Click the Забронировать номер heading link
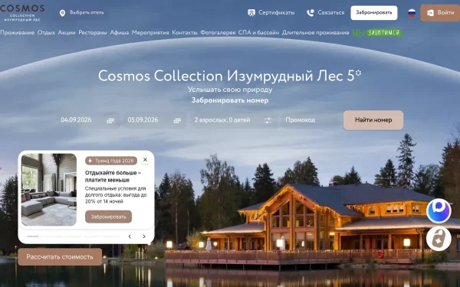The height and width of the screenshot is (287, 460). (230, 100)
